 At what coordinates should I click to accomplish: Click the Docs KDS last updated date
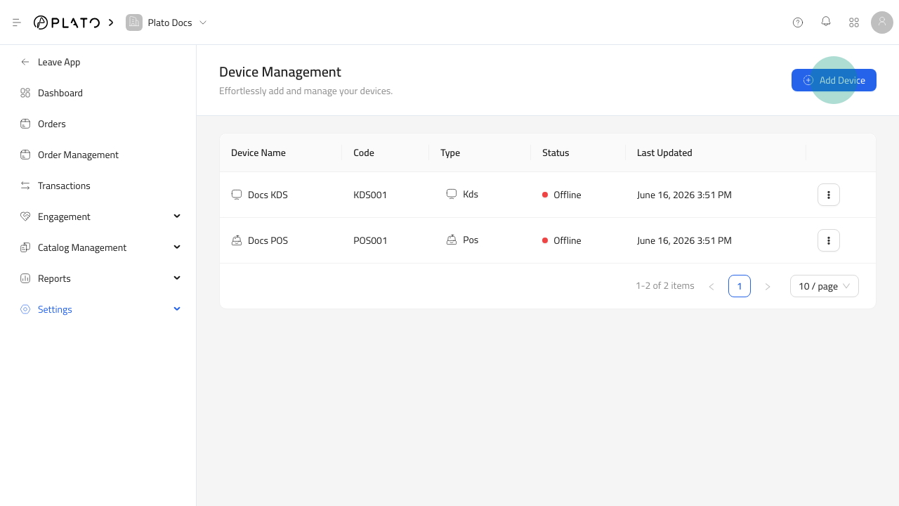coord(684,195)
